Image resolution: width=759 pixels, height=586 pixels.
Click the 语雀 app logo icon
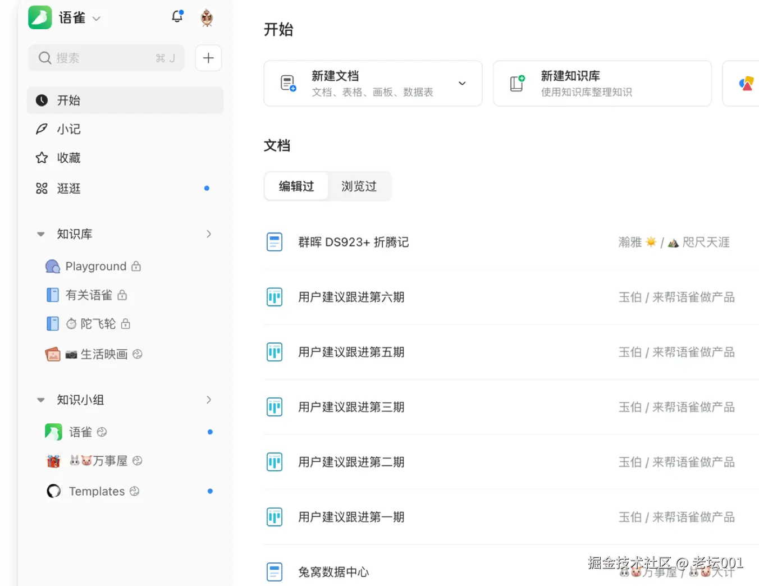(38, 17)
